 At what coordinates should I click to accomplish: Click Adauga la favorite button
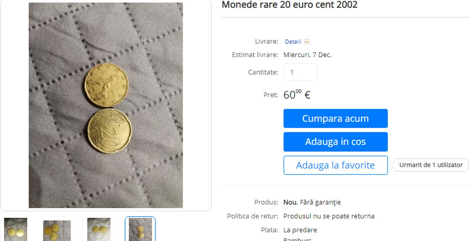click(x=335, y=165)
